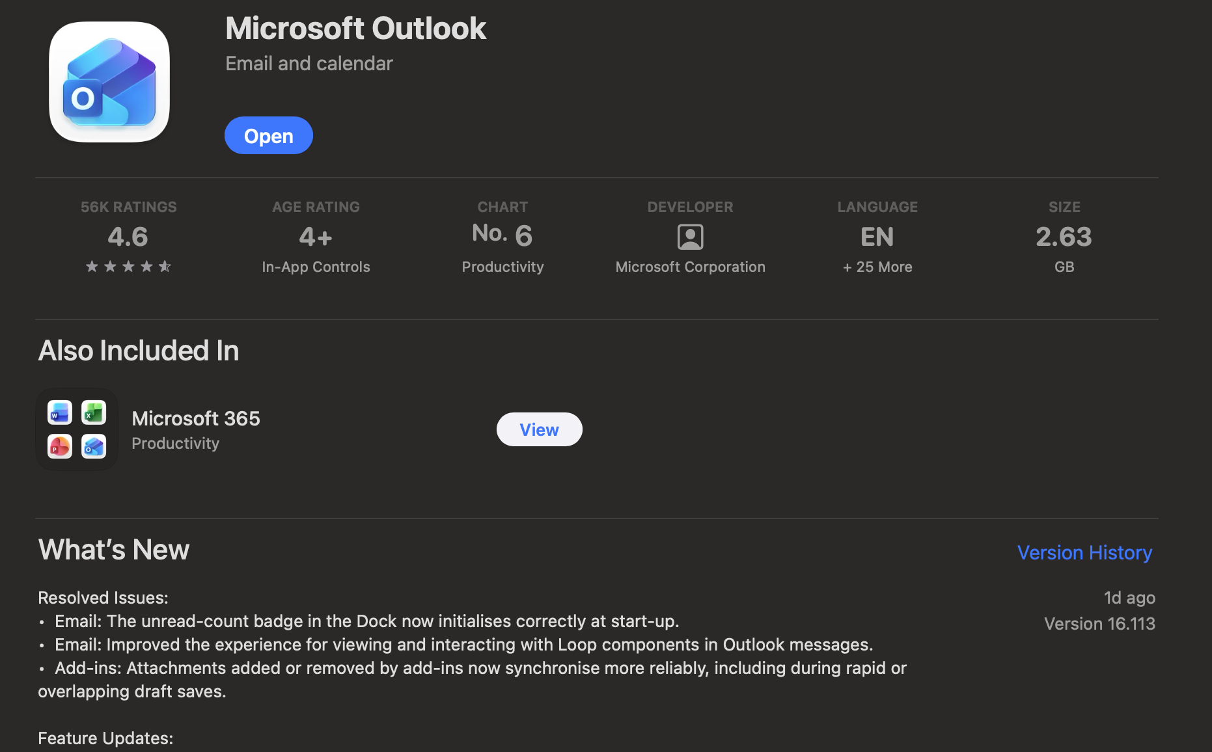This screenshot has height=752, width=1212.
Task: View the Microsoft 365 bundle
Action: click(x=540, y=429)
